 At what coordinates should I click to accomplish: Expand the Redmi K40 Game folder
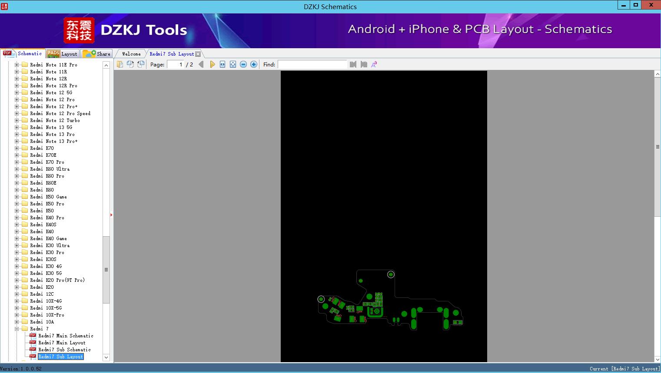17,238
